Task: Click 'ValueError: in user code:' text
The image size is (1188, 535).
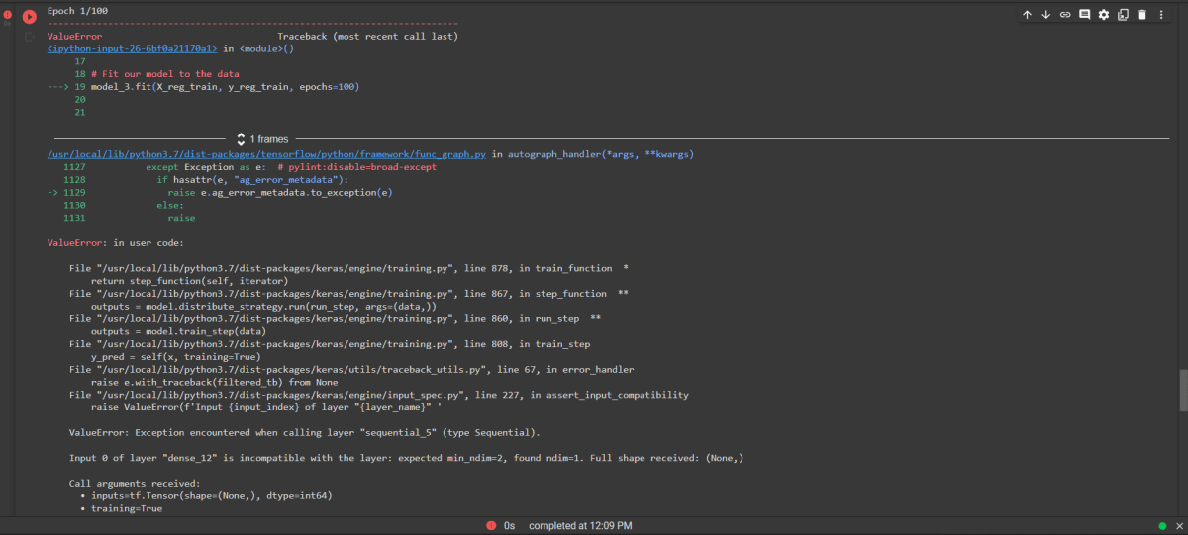Action: tap(115, 243)
